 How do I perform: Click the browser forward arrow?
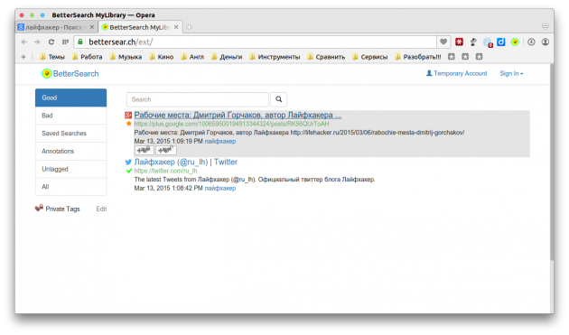pyautogui.click(x=37, y=42)
